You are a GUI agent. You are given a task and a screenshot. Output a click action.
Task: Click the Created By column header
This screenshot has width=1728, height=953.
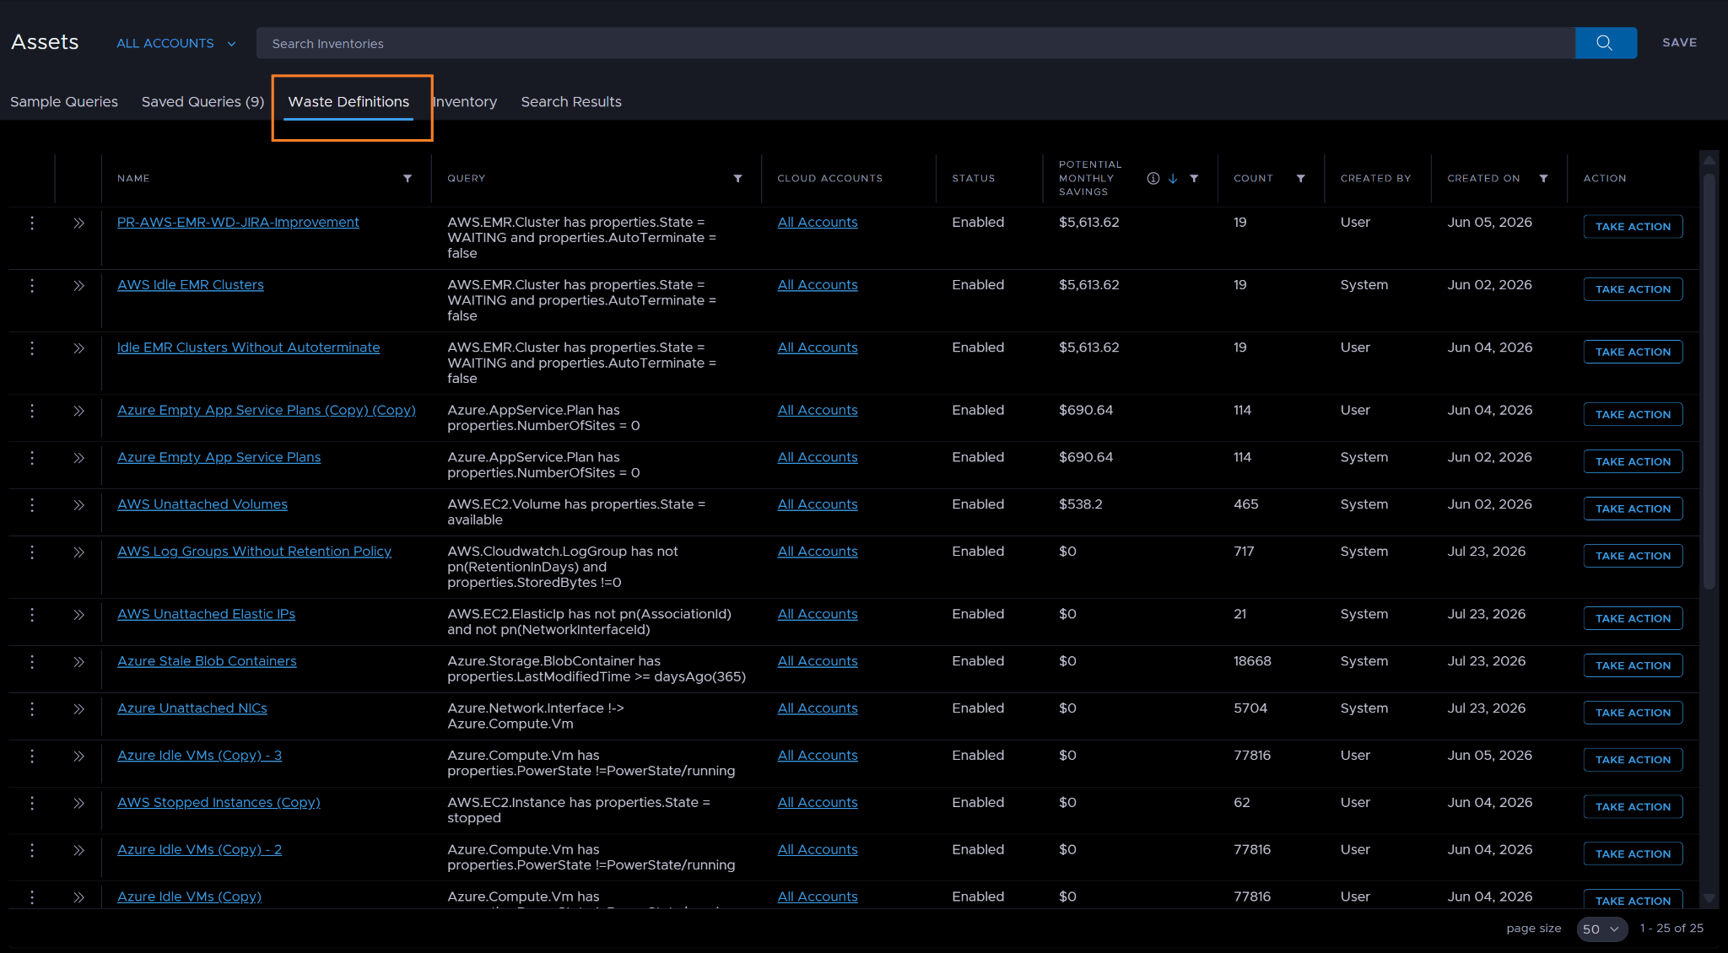click(x=1375, y=179)
